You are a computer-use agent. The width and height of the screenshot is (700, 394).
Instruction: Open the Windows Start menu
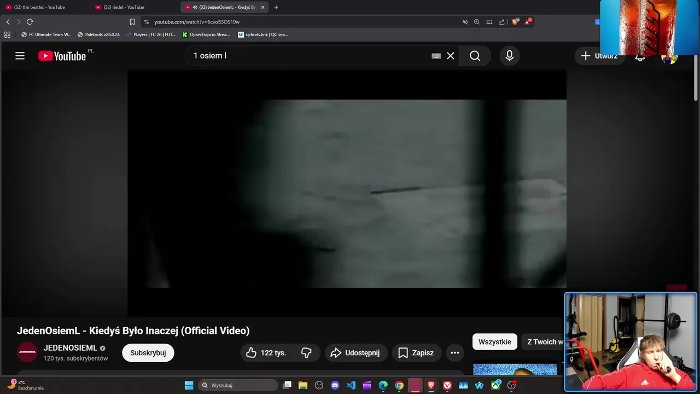(189, 385)
